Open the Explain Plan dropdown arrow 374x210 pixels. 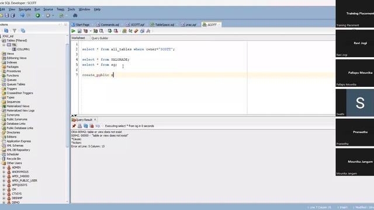(91, 31)
